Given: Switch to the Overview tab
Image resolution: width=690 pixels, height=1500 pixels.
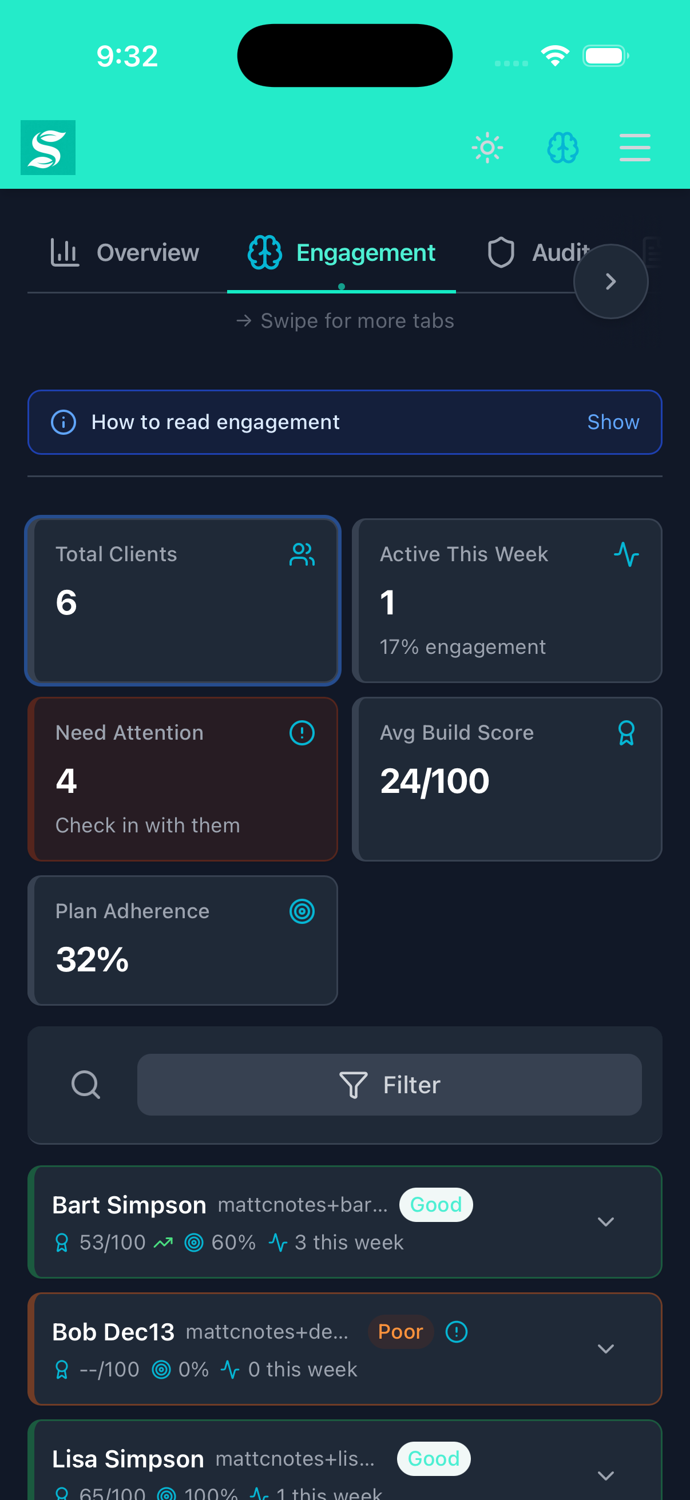Looking at the screenshot, I should pyautogui.click(x=124, y=253).
